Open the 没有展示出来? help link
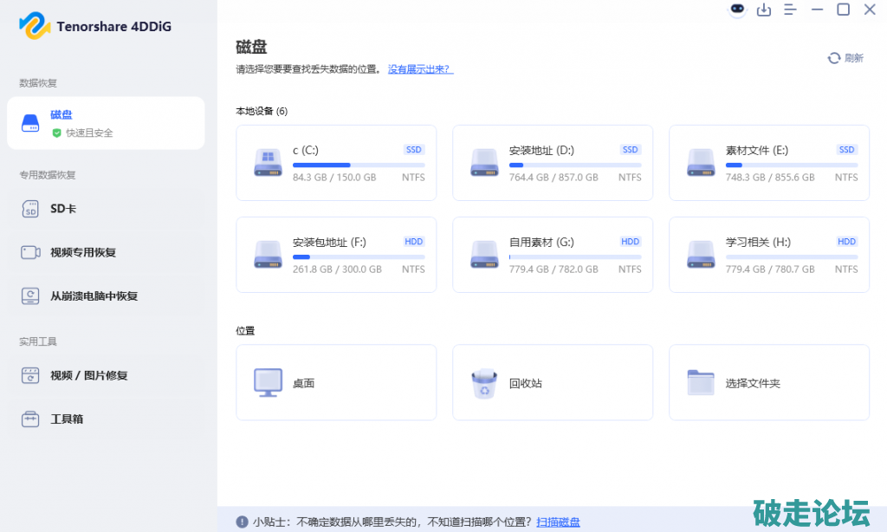Viewport: 887px width, 532px height. (x=420, y=69)
